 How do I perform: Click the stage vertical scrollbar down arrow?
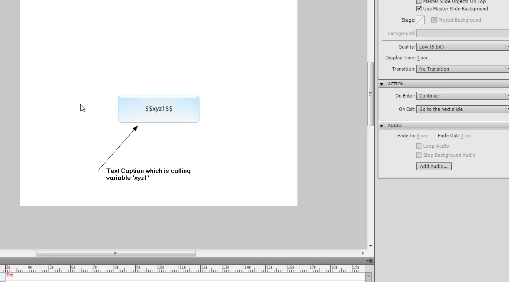(x=370, y=246)
